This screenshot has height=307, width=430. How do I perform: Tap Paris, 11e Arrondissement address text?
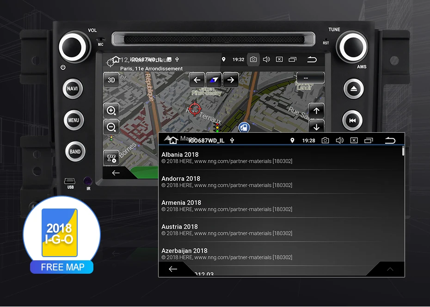[x=151, y=68]
